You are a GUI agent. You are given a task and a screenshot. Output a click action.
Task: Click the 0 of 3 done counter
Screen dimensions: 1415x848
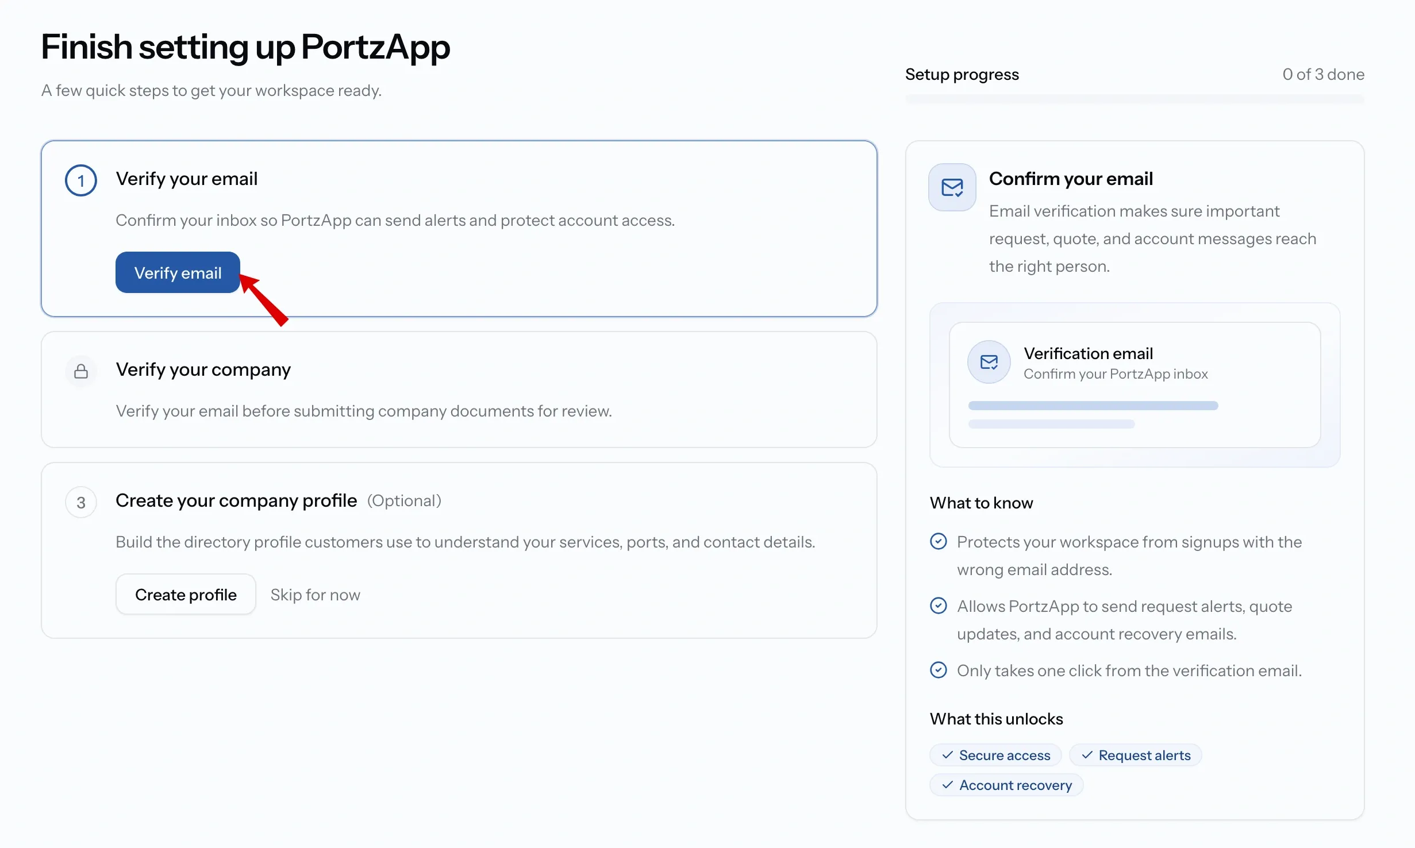pyautogui.click(x=1324, y=74)
